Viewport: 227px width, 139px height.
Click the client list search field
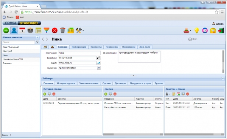19,42
